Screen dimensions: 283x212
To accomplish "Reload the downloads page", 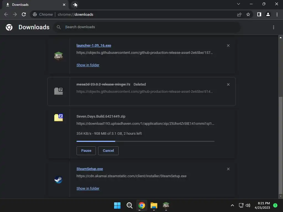I will point(24,14).
